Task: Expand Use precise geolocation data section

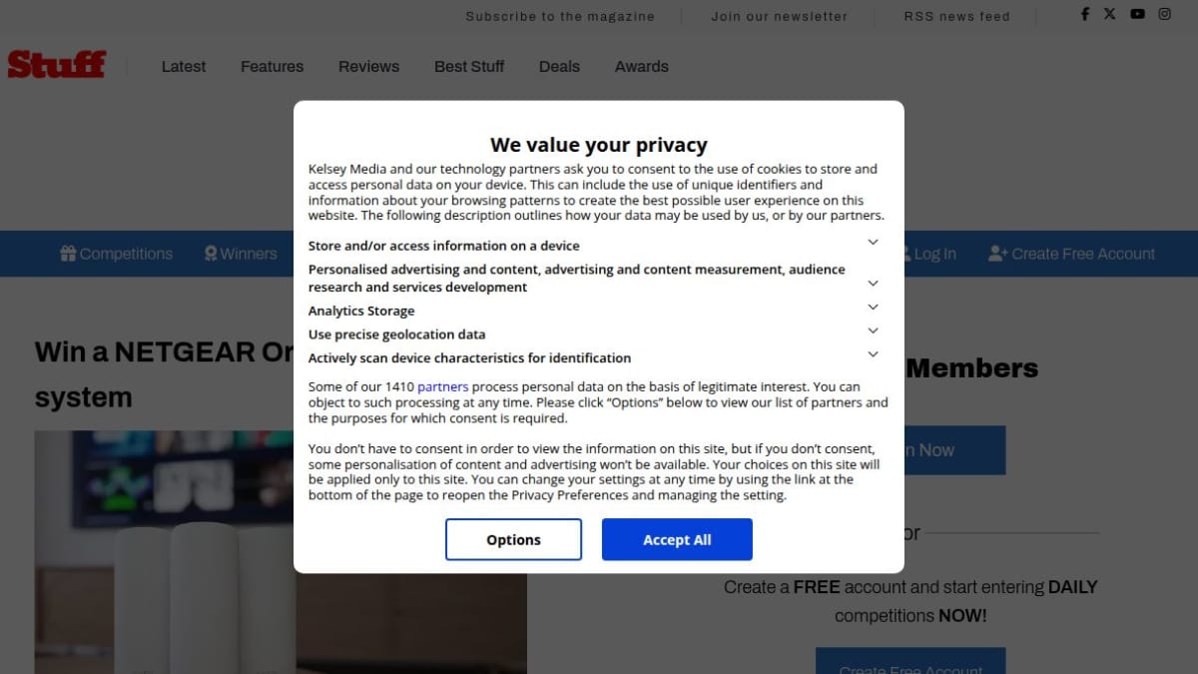Action: tap(873, 331)
